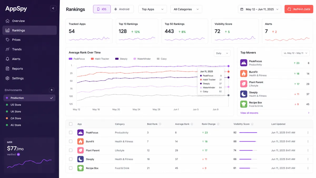Open Reports in the sidebar
The height and width of the screenshot is (178, 316).
[29, 69]
